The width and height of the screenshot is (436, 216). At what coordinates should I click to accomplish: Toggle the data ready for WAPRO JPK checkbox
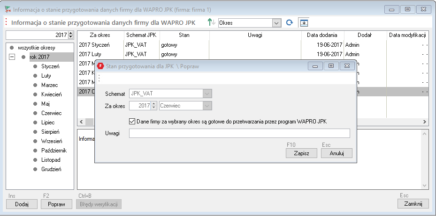pos(132,121)
